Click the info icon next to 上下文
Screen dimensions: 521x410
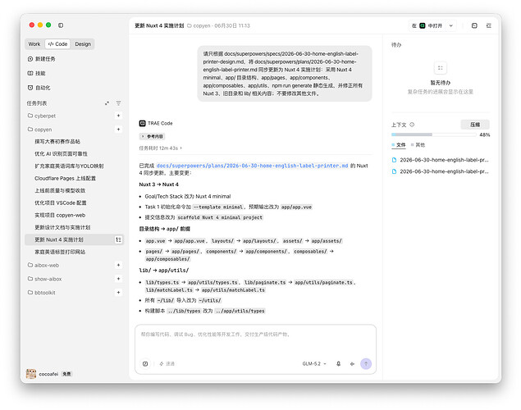click(x=412, y=125)
